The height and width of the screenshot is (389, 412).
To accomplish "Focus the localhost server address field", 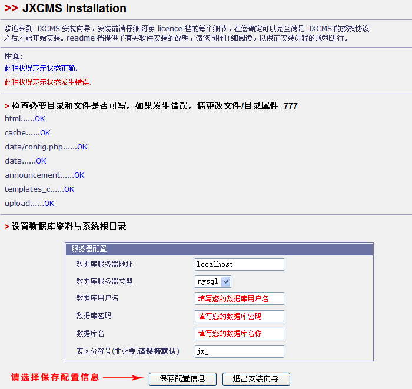I will tap(240, 264).
